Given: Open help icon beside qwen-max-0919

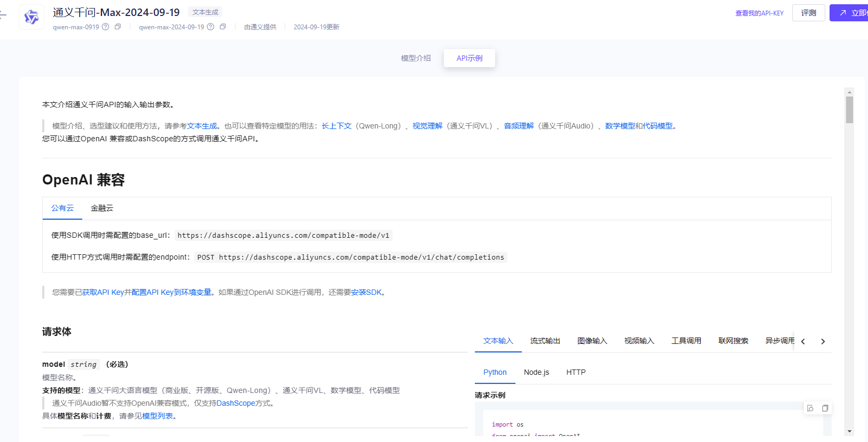Looking at the screenshot, I should click(106, 27).
